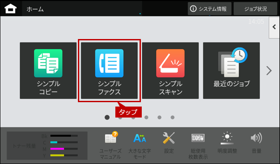The width and height of the screenshot is (280, 164).
Task: Open 設定 wrench settings icon
Action: (x=169, y=143)
